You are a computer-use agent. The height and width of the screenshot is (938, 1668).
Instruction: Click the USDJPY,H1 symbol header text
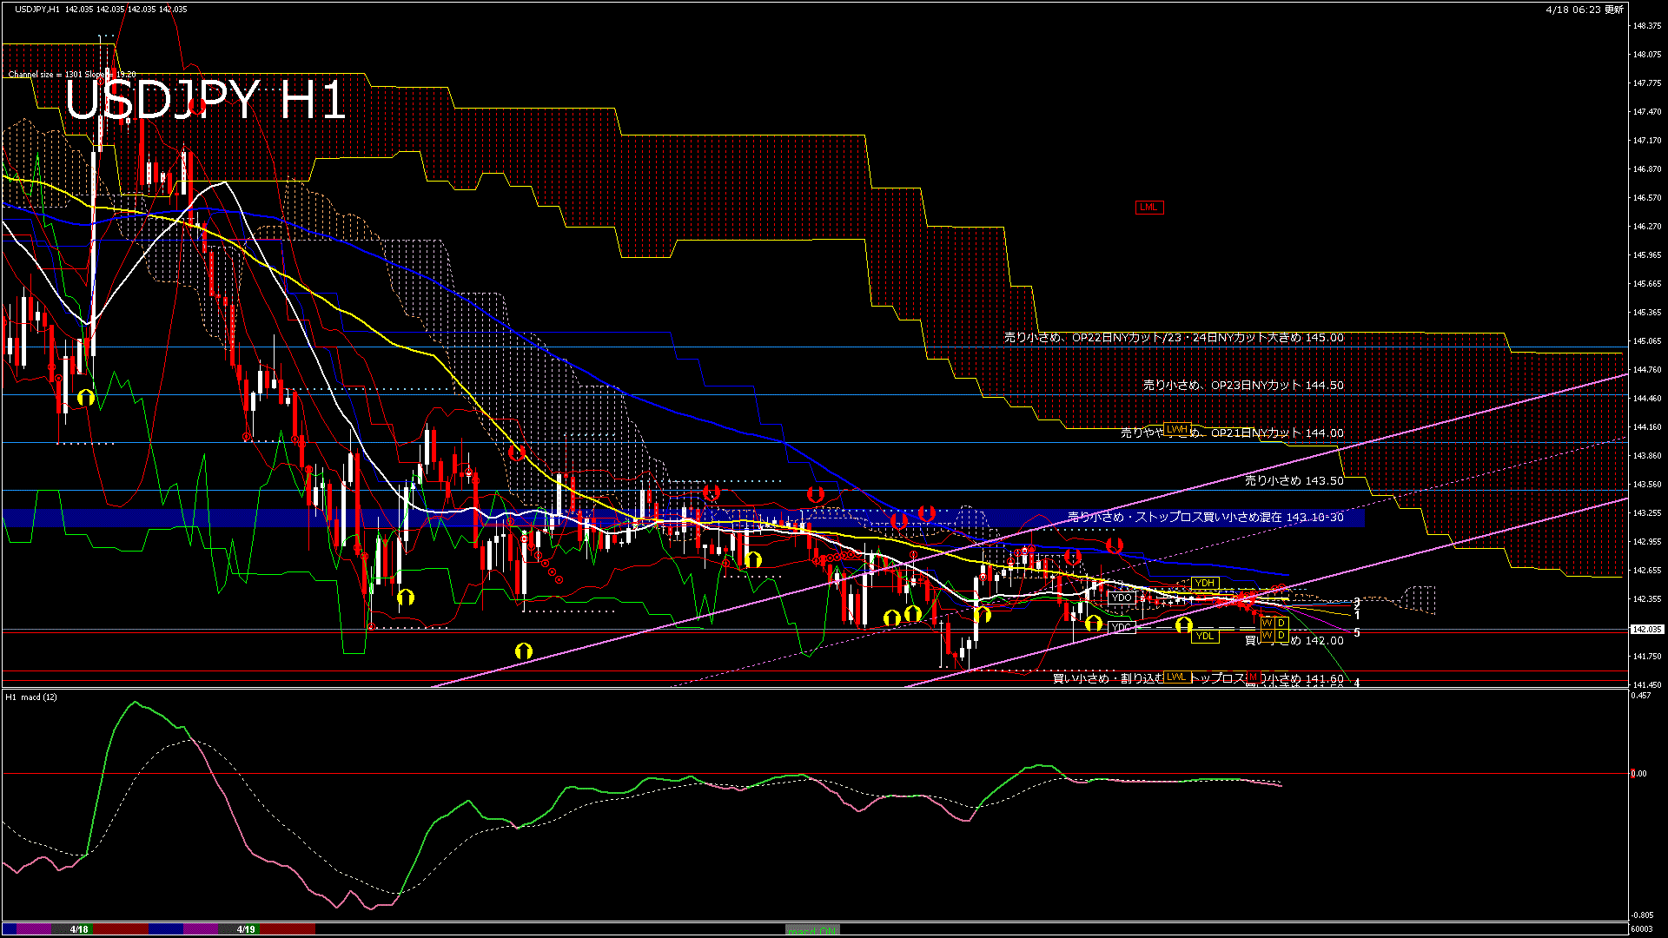tap(37, 9)
